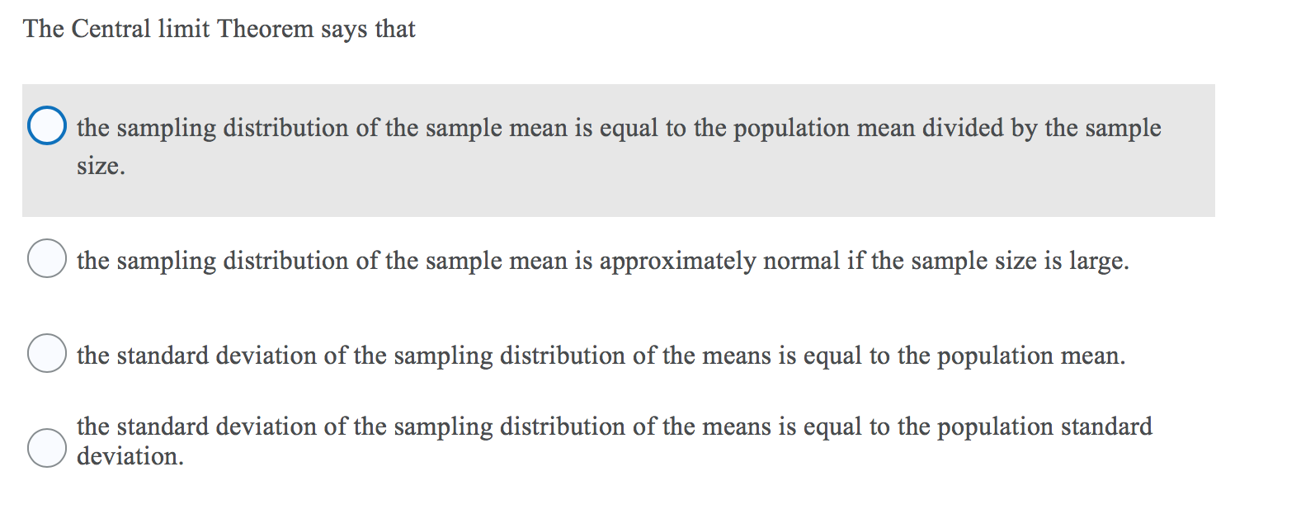
Task: Click the currently selected blue radio button
Action: [47, 125]
